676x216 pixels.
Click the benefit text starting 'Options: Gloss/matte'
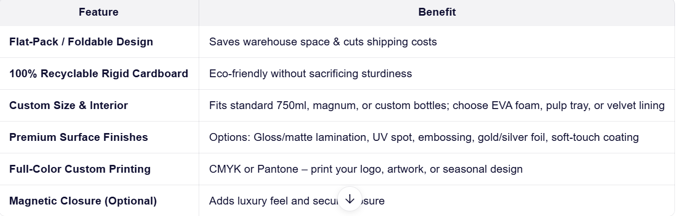(x=423, y=137)
